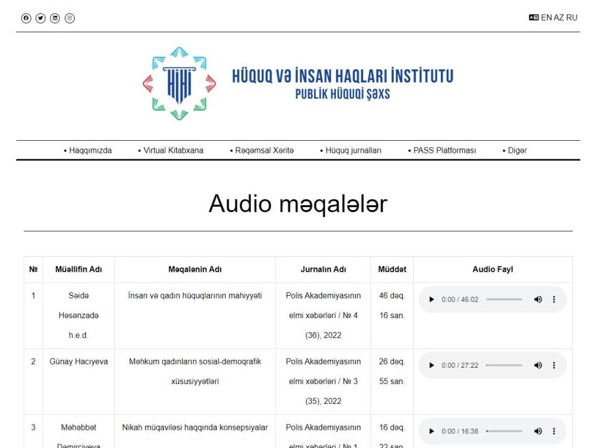Switch language to RU
This screenshot has height=448, width=603.
coord(572,18)
